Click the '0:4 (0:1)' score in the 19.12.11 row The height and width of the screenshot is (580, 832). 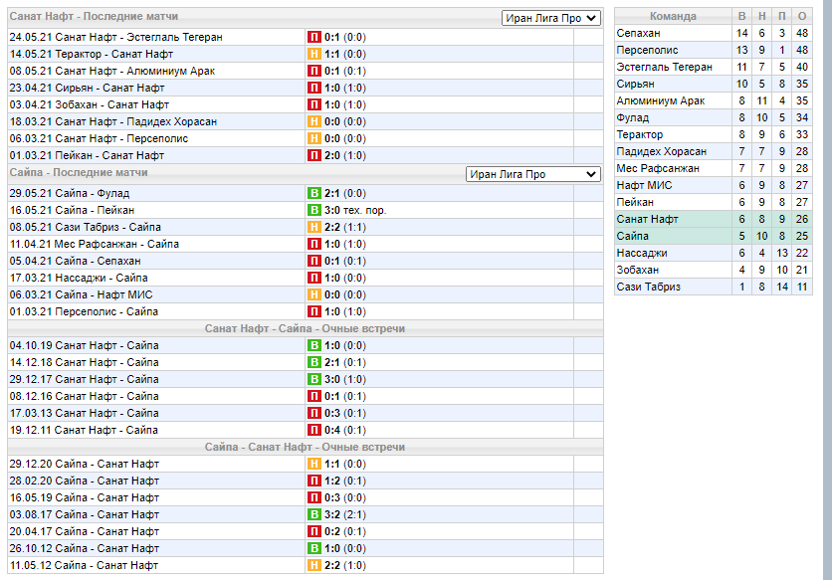pos(345,431)
